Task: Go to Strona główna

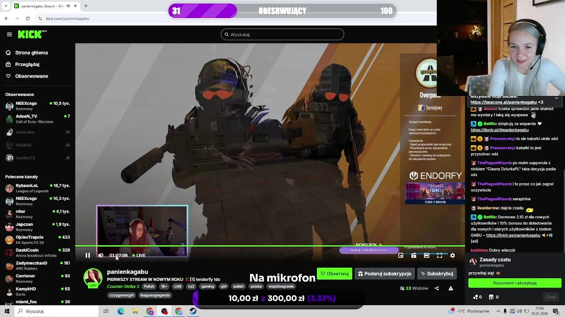Action: tap(26, 53)
